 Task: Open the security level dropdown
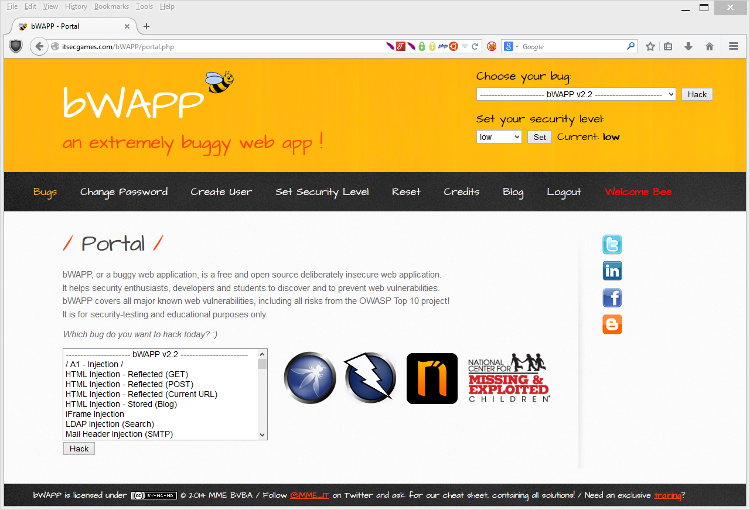pos(499,137)
